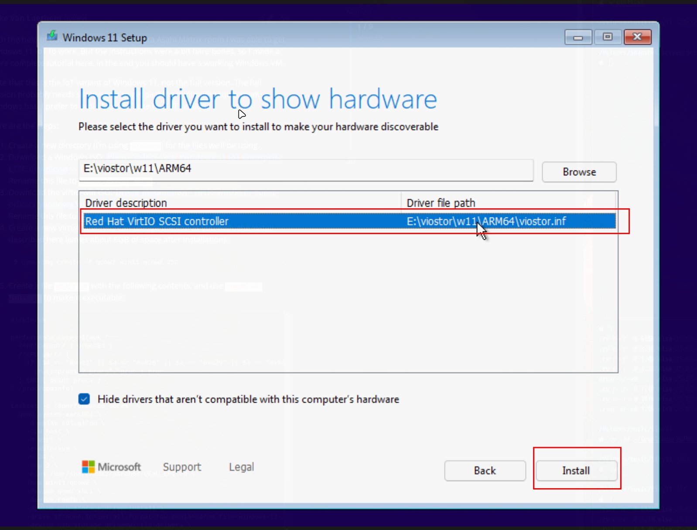Open the Legal link
Viewport: 697px width, 530px height.
pos(241,467)
